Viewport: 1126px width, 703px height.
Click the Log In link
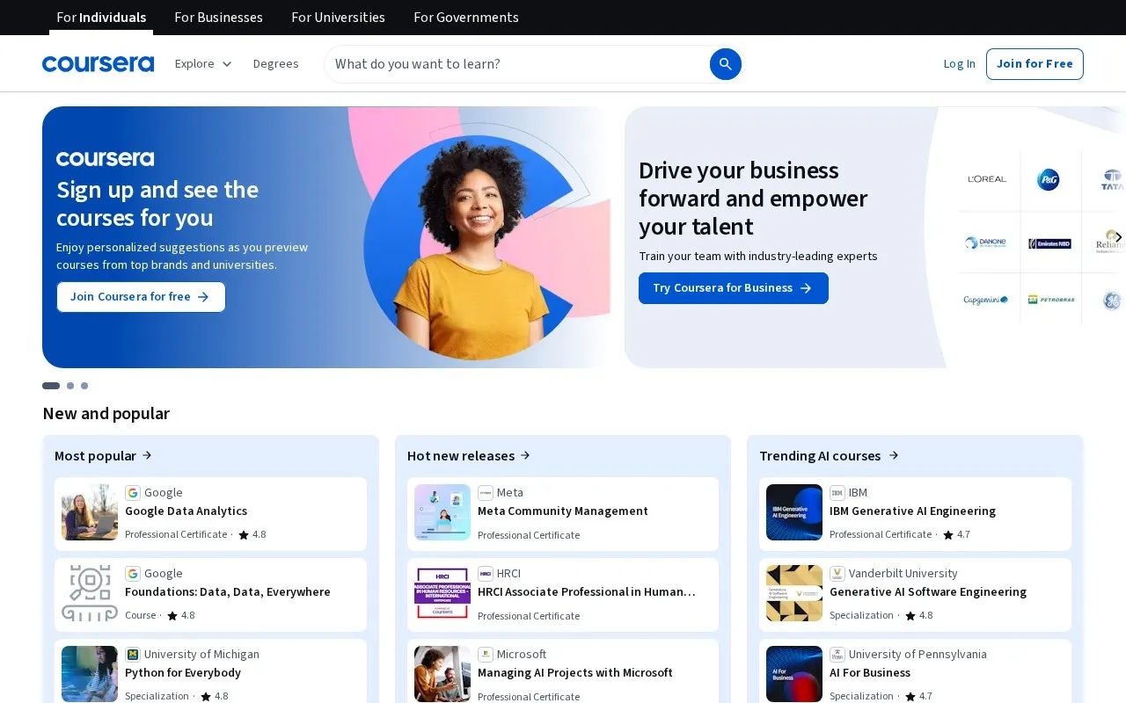click(959, 64)
